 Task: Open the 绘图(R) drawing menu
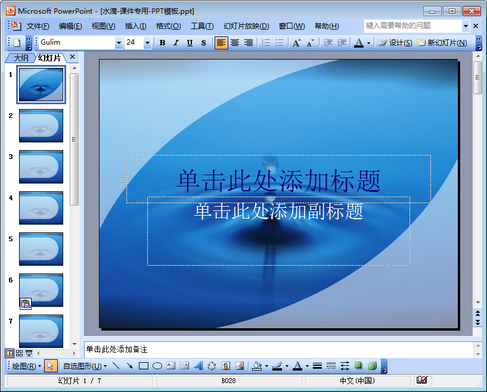[x=26, y=366]
